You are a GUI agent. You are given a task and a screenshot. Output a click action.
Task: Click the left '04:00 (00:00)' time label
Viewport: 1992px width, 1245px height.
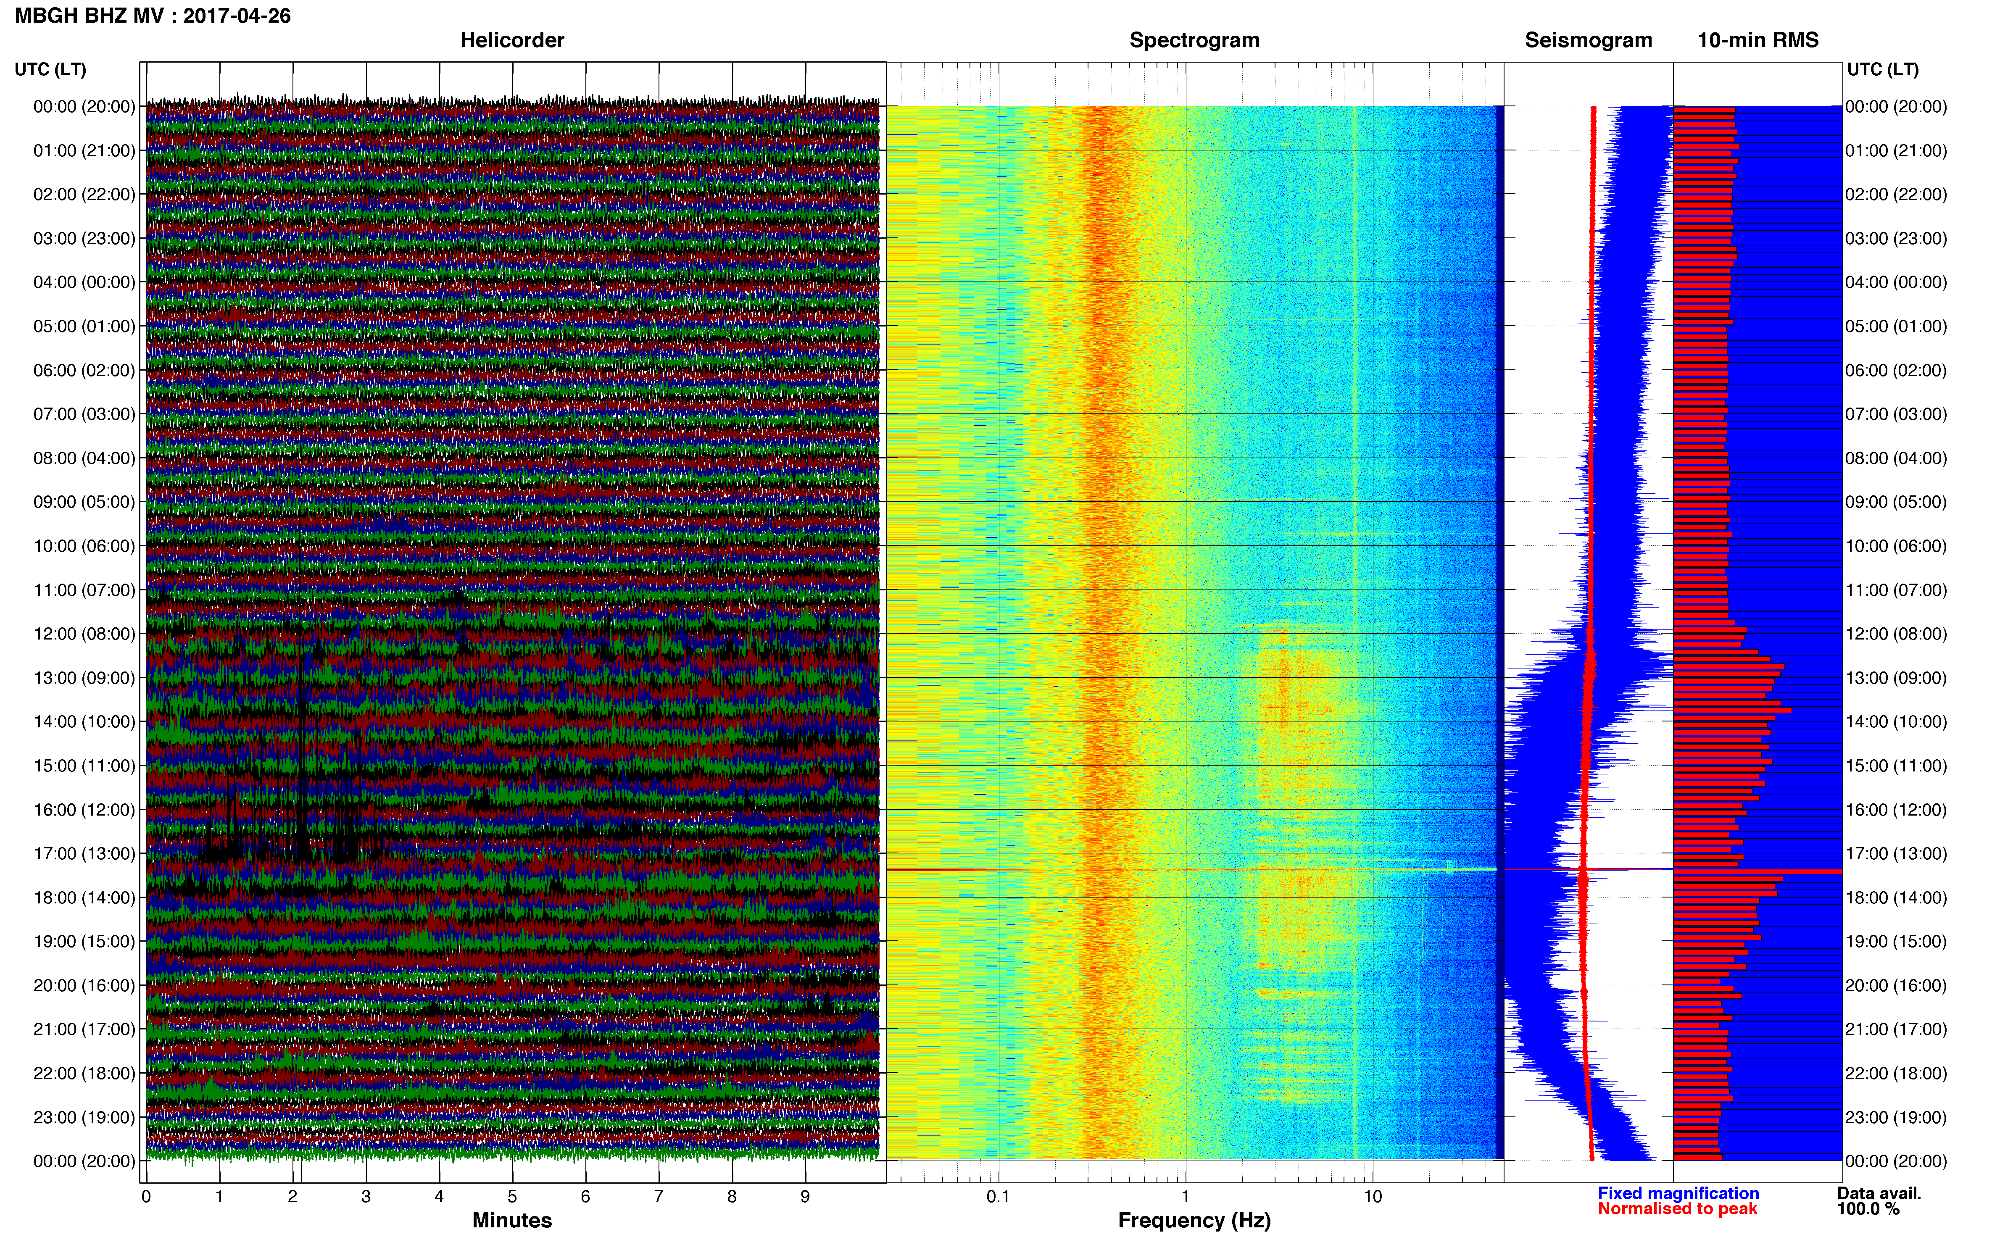pos(84,282)
